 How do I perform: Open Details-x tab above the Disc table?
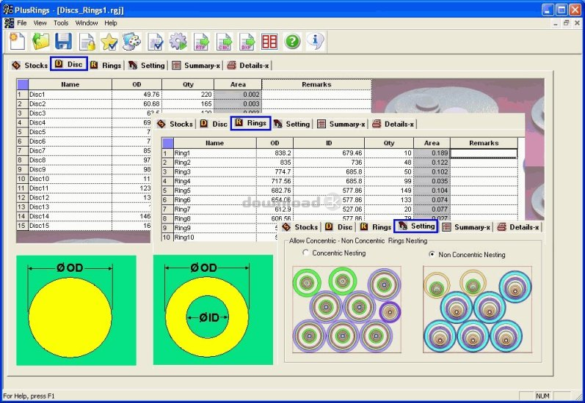pyautogui.click(x=248, y=65)
